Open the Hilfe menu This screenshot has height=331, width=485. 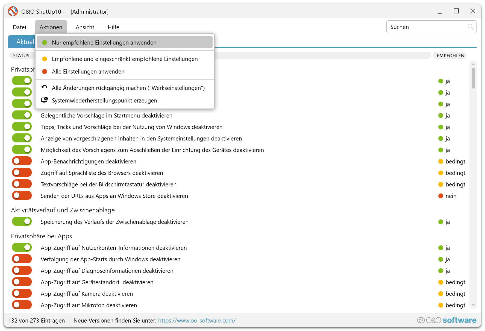113,27
